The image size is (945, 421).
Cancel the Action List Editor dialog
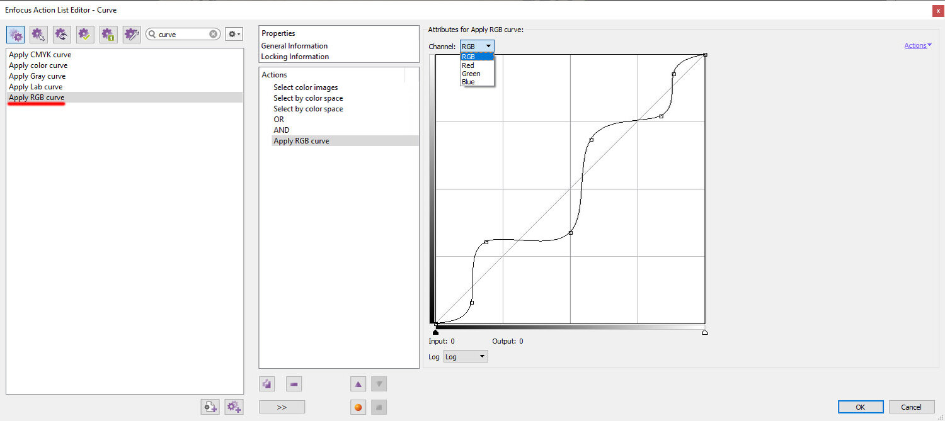(x=912, y=407)
